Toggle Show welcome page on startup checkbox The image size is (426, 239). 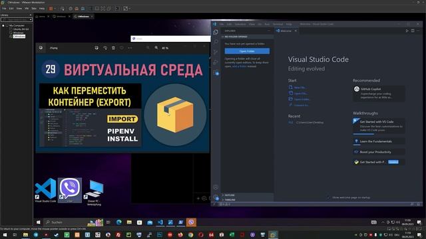pos(329,198)
